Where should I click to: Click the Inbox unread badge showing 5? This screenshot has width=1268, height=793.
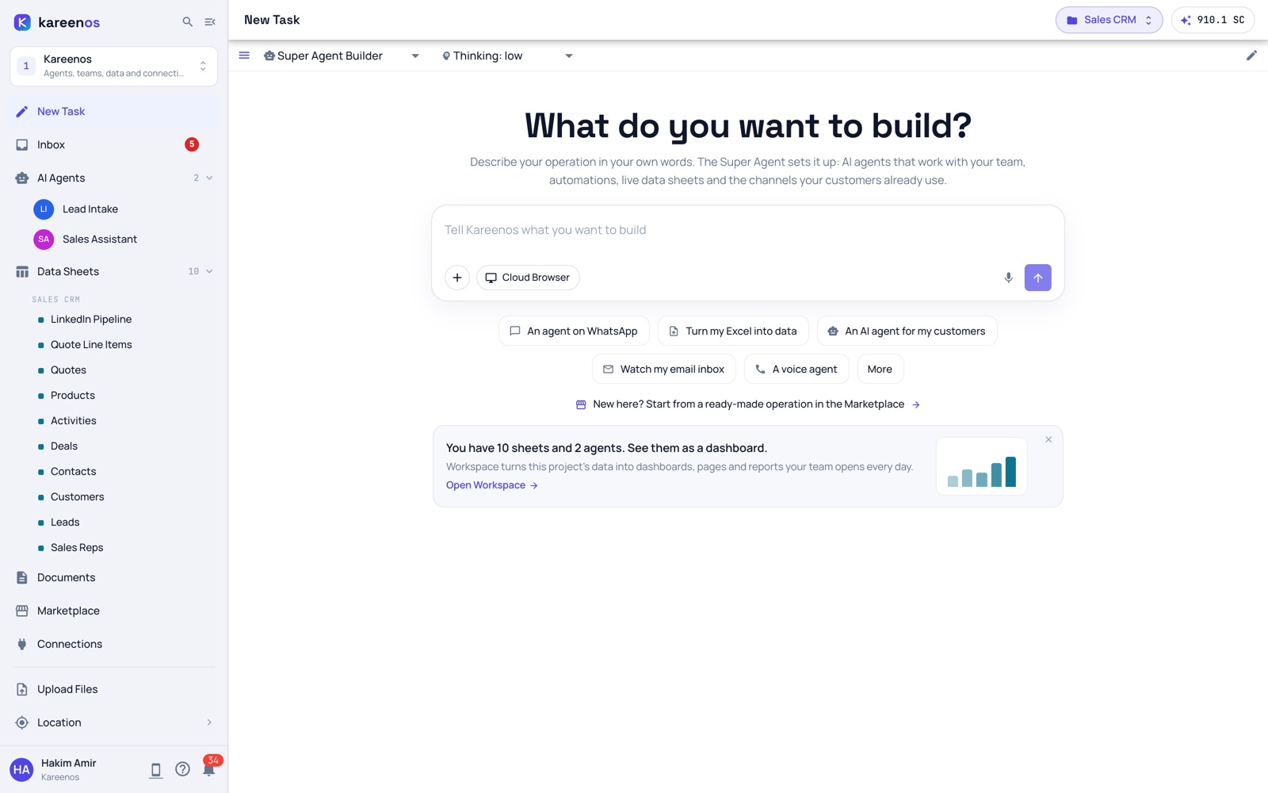click(192, 144)
